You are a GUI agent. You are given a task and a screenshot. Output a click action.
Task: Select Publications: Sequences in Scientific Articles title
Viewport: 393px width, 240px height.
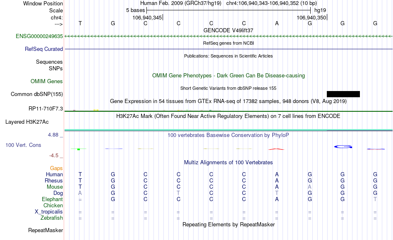[228, 56]
